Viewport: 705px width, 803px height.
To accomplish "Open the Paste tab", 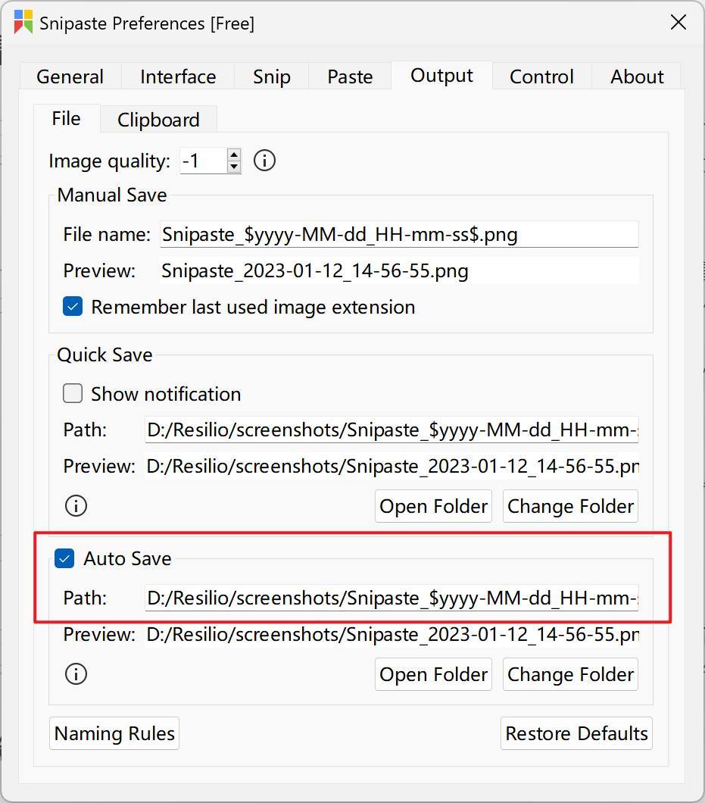I will [350, 77].
